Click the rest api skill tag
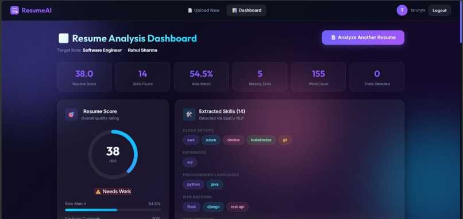This screenshot has width=463, height=219. point(237,206)
